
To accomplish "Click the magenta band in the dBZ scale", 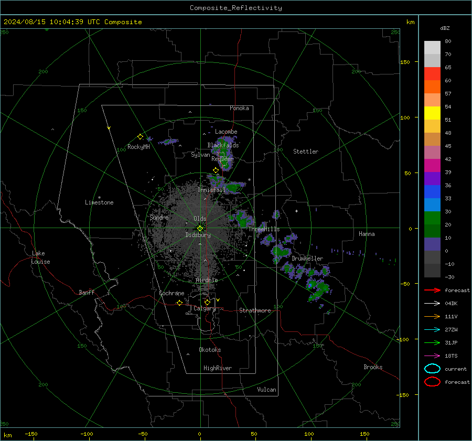I will coord(432,165).
